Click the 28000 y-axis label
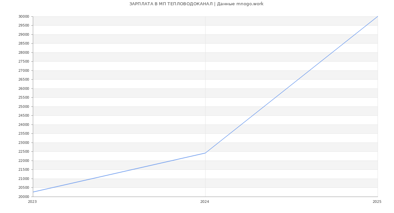This screenshot has height=213, width=394. pyautogui.click(x=24, y=52)
